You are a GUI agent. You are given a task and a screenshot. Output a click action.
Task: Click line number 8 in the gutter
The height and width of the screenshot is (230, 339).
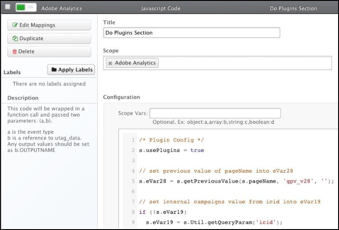[x=133, y=211]
